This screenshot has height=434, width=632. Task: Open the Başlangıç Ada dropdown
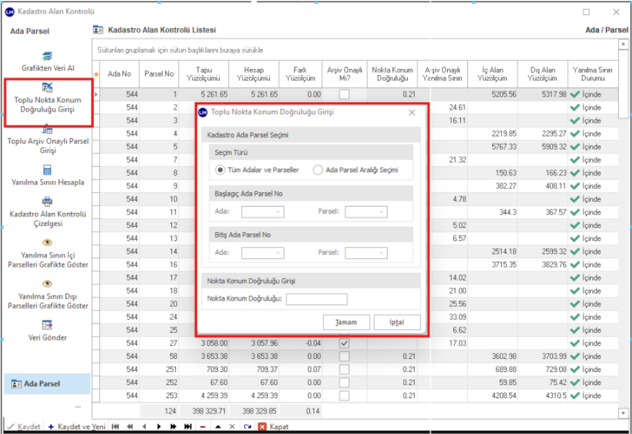pos(262,212)
